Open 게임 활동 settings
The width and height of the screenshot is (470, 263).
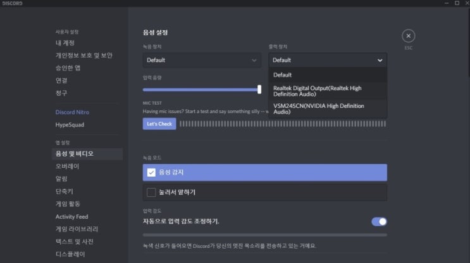[68, 204]
